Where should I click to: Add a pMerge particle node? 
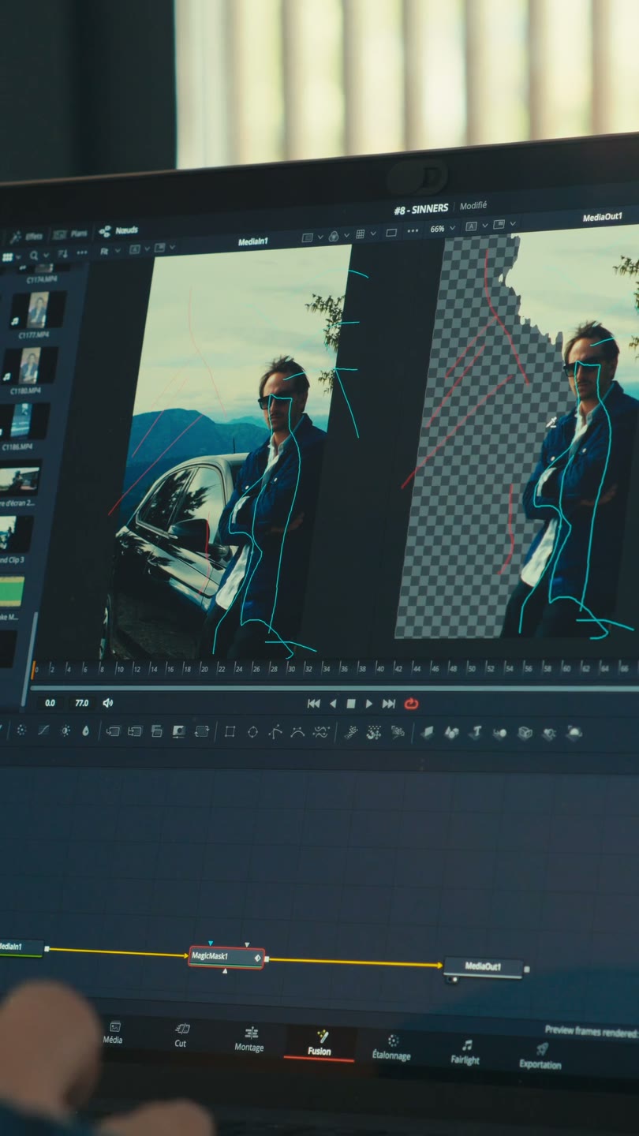[x=374, y=732]
